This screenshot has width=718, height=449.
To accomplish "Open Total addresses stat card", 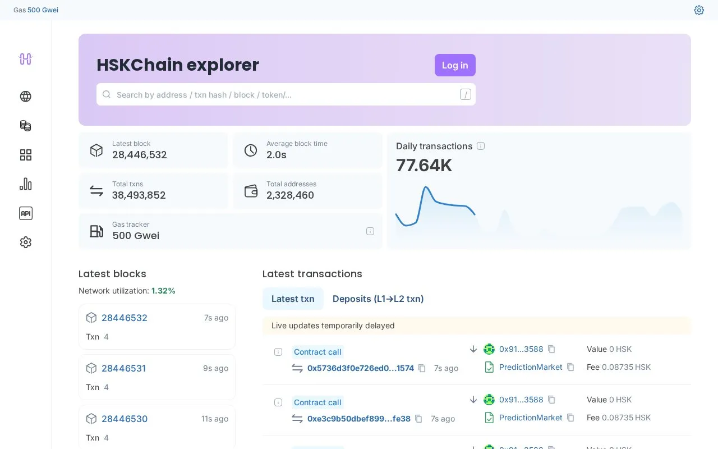I will click(307, 190).
